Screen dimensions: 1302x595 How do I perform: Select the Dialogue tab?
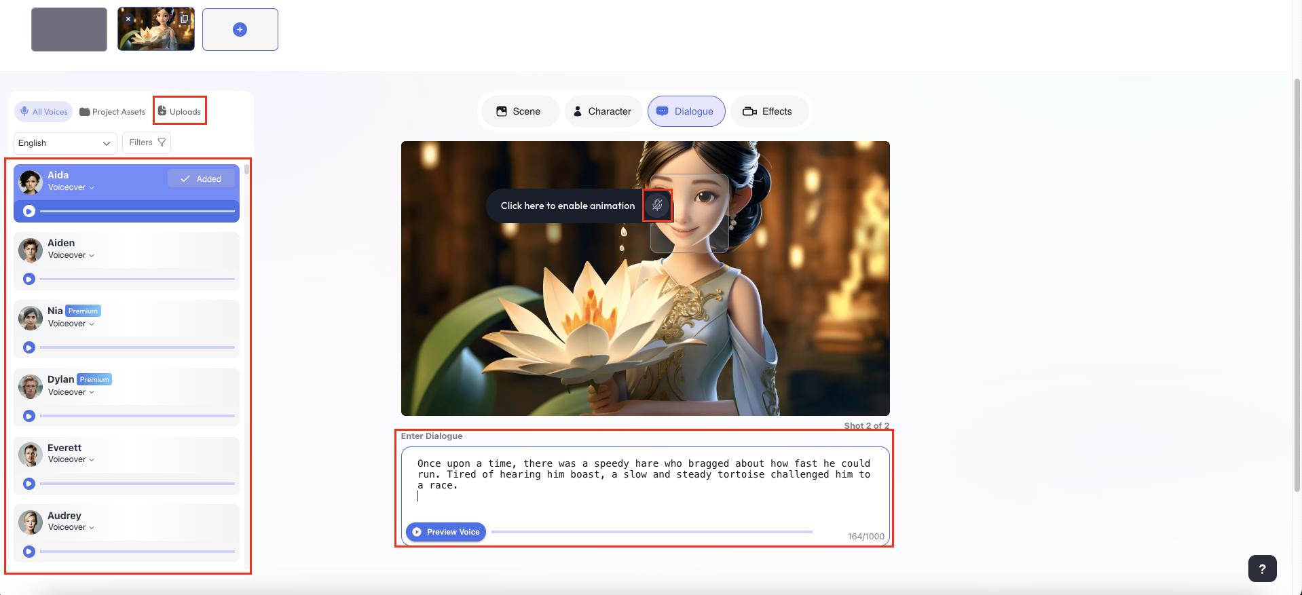click(686, 111)
